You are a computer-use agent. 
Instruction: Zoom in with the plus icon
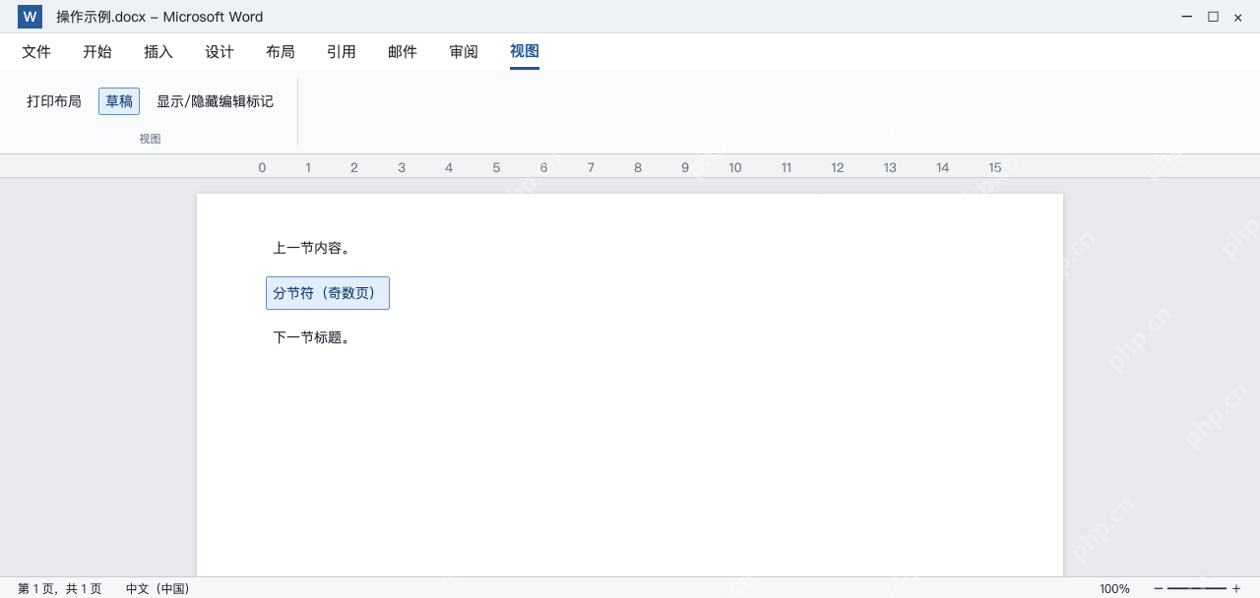click(1236, 588)
